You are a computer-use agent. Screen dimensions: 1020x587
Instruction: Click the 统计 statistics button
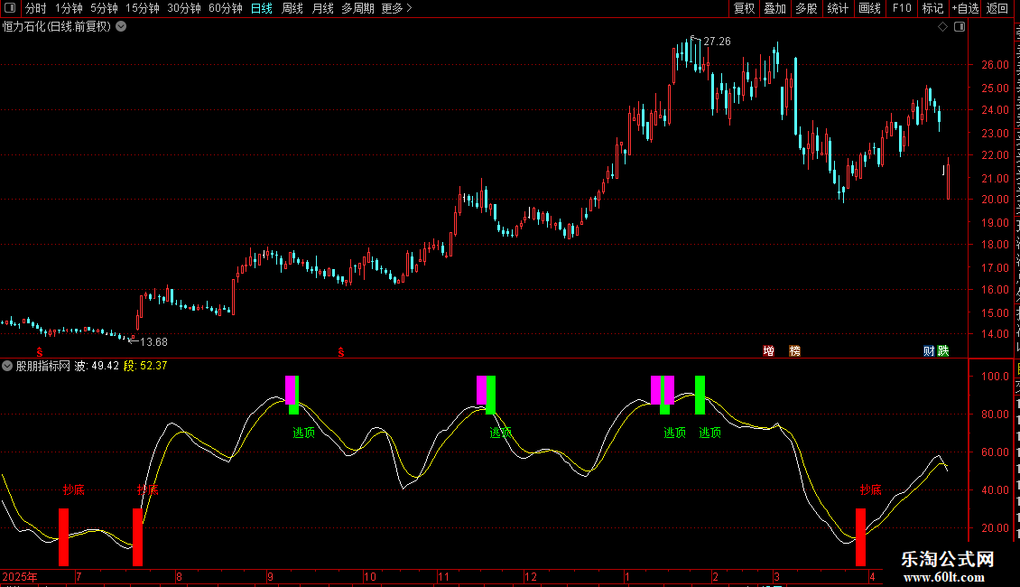838,8
